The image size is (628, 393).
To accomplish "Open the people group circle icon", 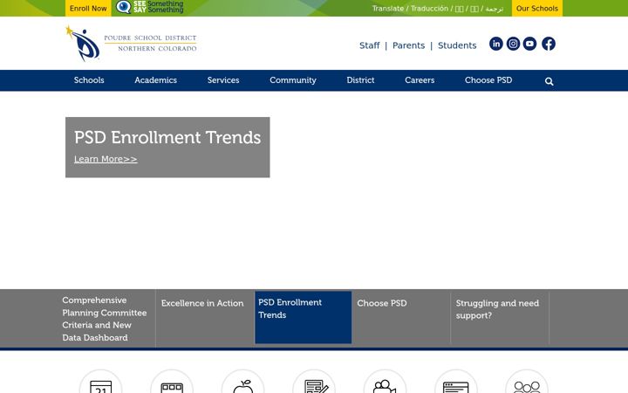I will click(527, 382).
